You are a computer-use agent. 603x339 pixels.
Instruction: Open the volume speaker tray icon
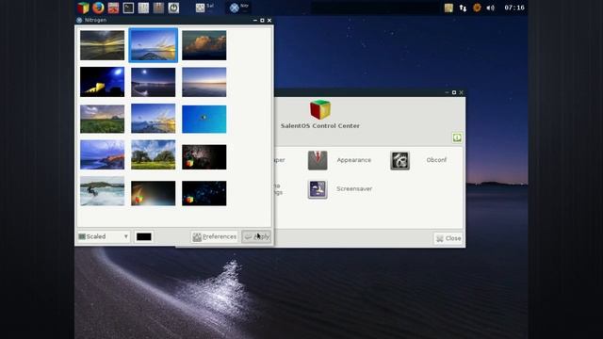491,8
